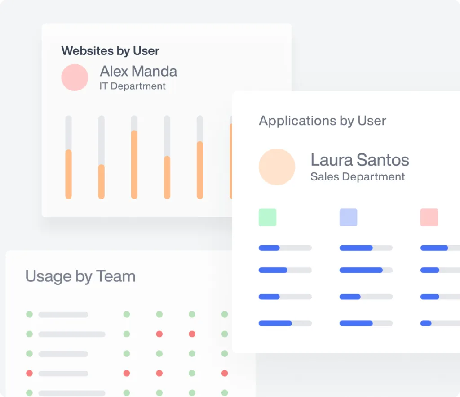Click the 'IT Department' label
The image size is (460, 397).
click(133, 86)
